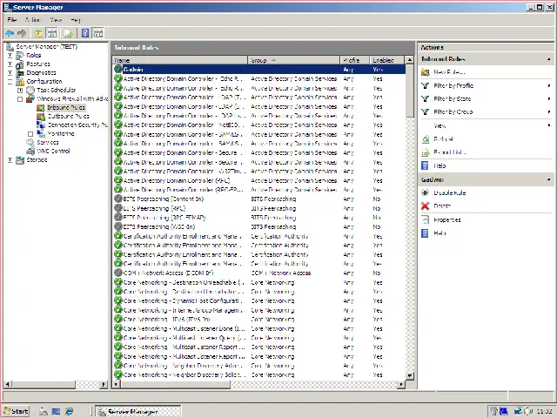Expand the Roles tree node

[x=10, y=56]
